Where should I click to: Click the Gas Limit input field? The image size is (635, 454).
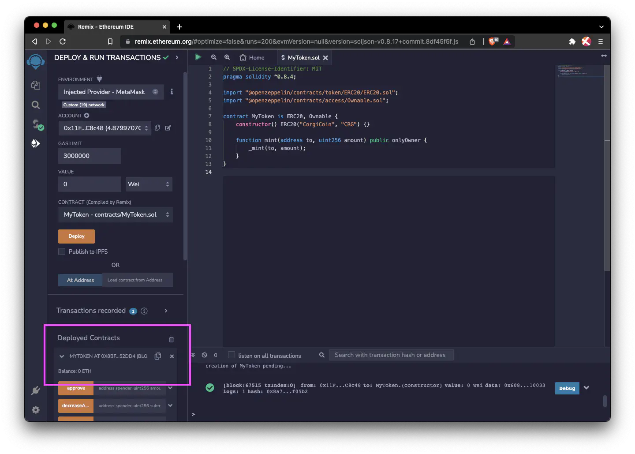[x=90, y=156]
